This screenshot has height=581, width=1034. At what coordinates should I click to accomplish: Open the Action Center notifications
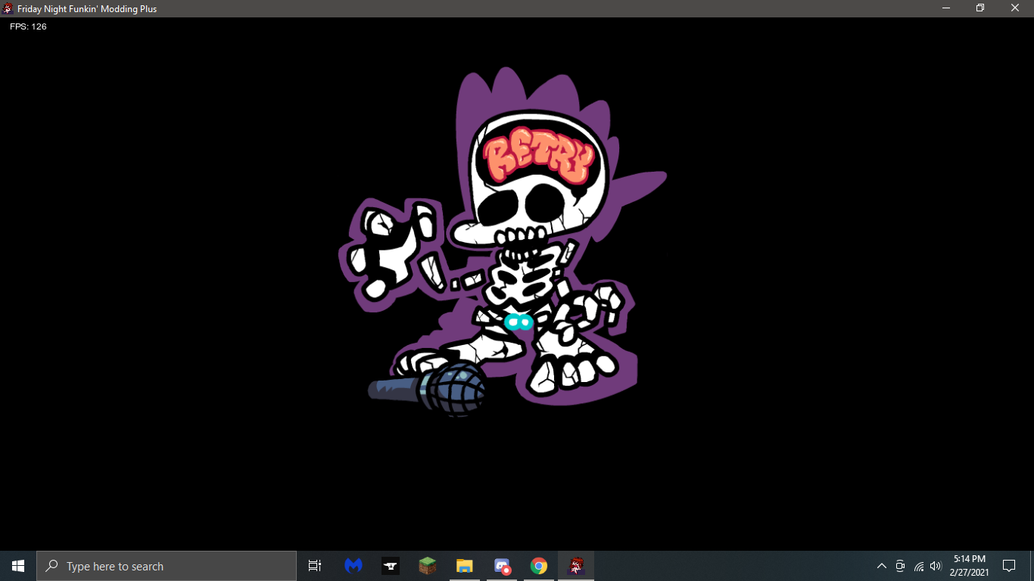click(1011, 565)
